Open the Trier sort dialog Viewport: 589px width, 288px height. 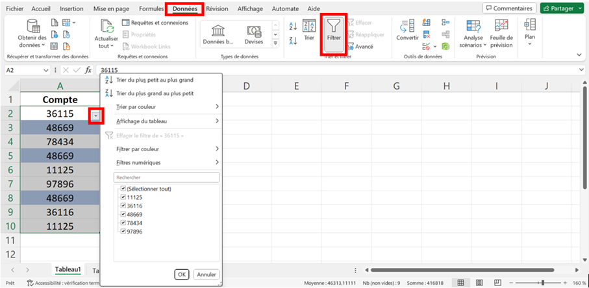point(309,30)
